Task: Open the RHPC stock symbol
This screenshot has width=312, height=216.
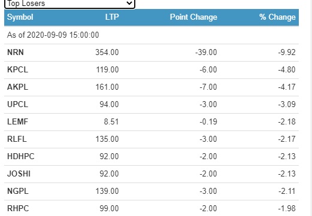Action: click(x=18, y=209)
